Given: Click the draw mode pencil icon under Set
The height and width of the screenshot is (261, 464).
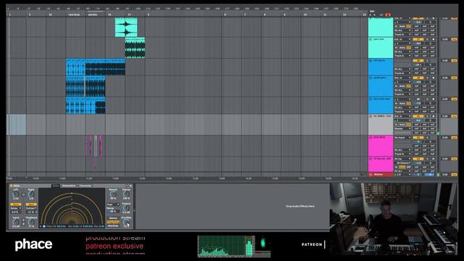Looking at the screenshot, I should pos(382,14).
